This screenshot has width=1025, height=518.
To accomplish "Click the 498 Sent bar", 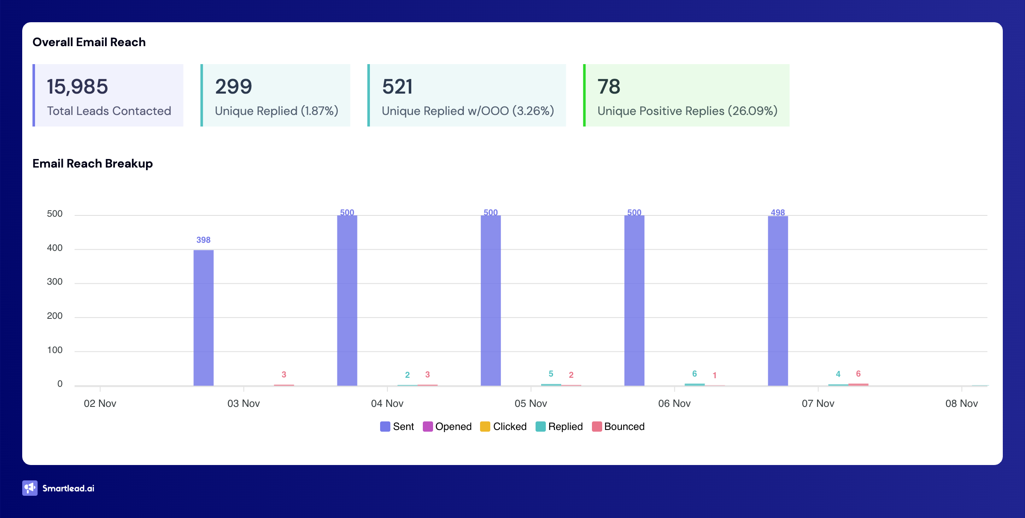I will coord(778,300).
